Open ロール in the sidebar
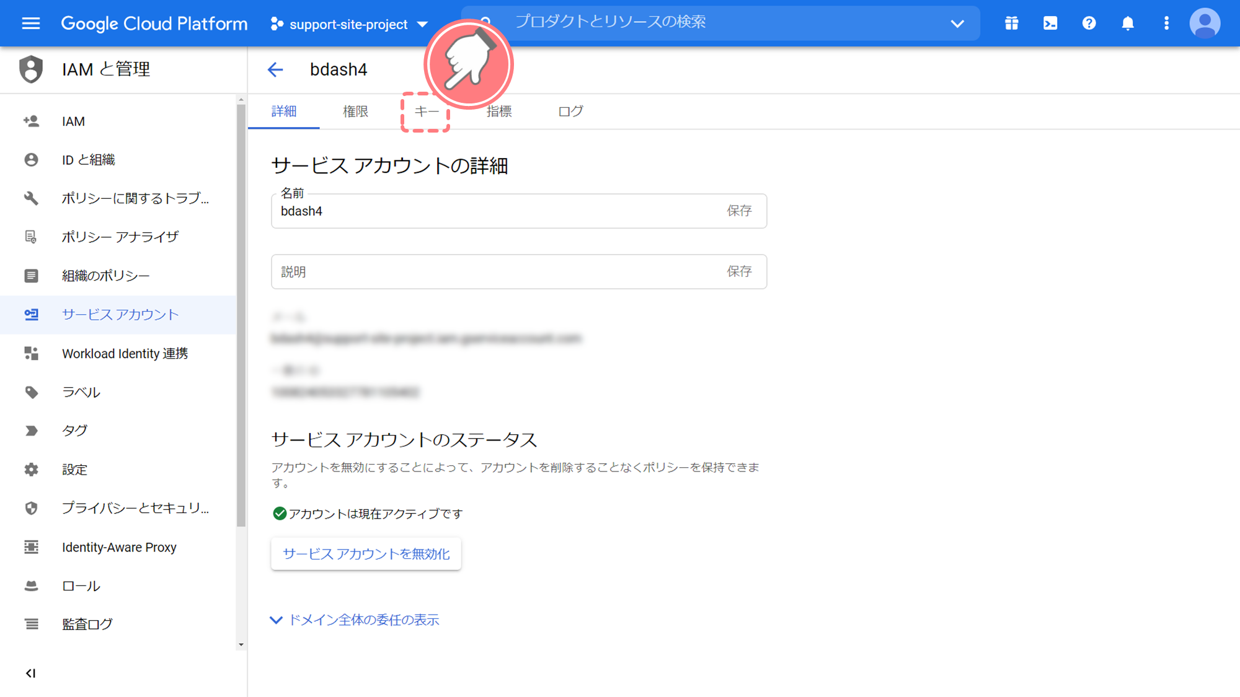Viewport: 1240px width, 697px height. 118,585
